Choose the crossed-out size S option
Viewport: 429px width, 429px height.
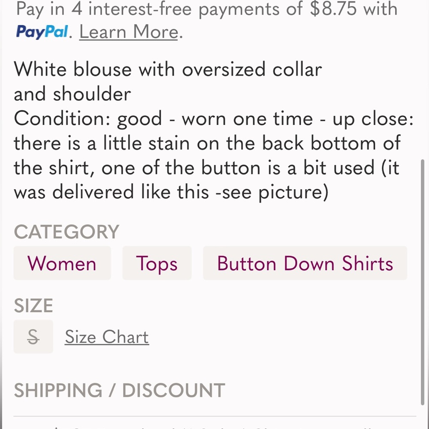(x=33, y=336)
